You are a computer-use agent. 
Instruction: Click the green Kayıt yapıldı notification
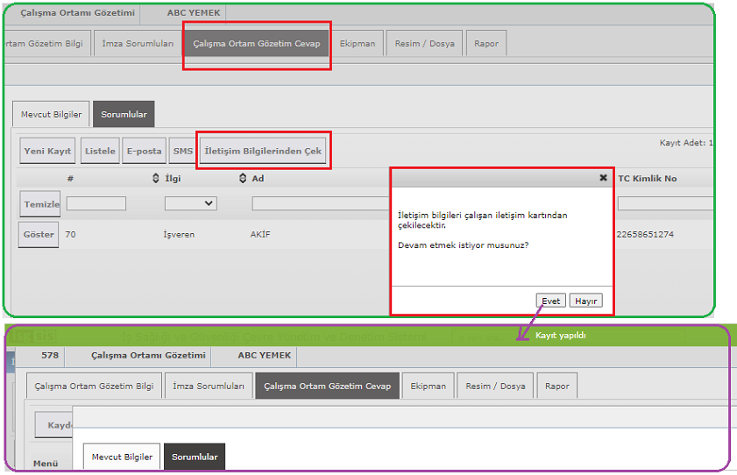[560, 336]
